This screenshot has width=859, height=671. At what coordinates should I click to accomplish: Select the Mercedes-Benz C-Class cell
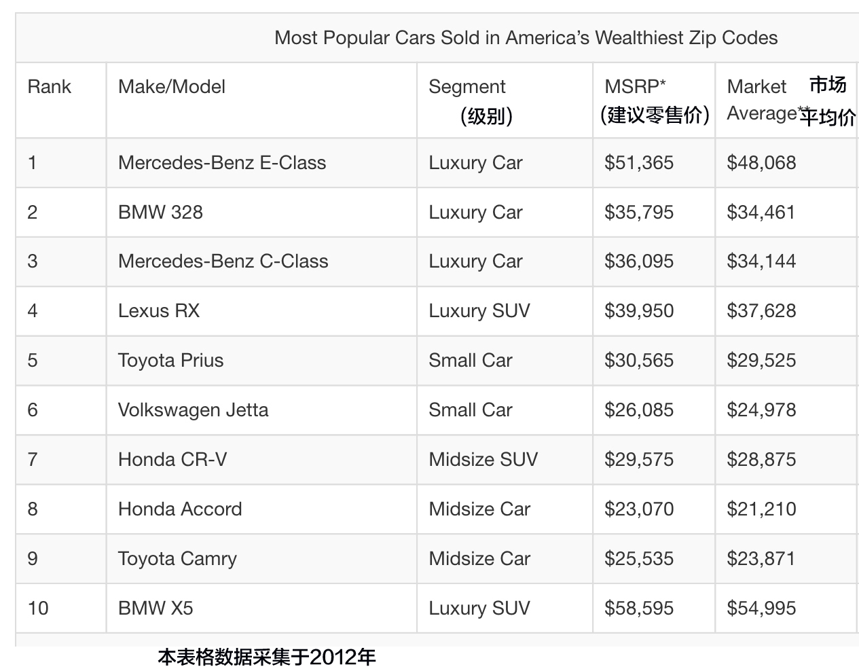(223, 261)
